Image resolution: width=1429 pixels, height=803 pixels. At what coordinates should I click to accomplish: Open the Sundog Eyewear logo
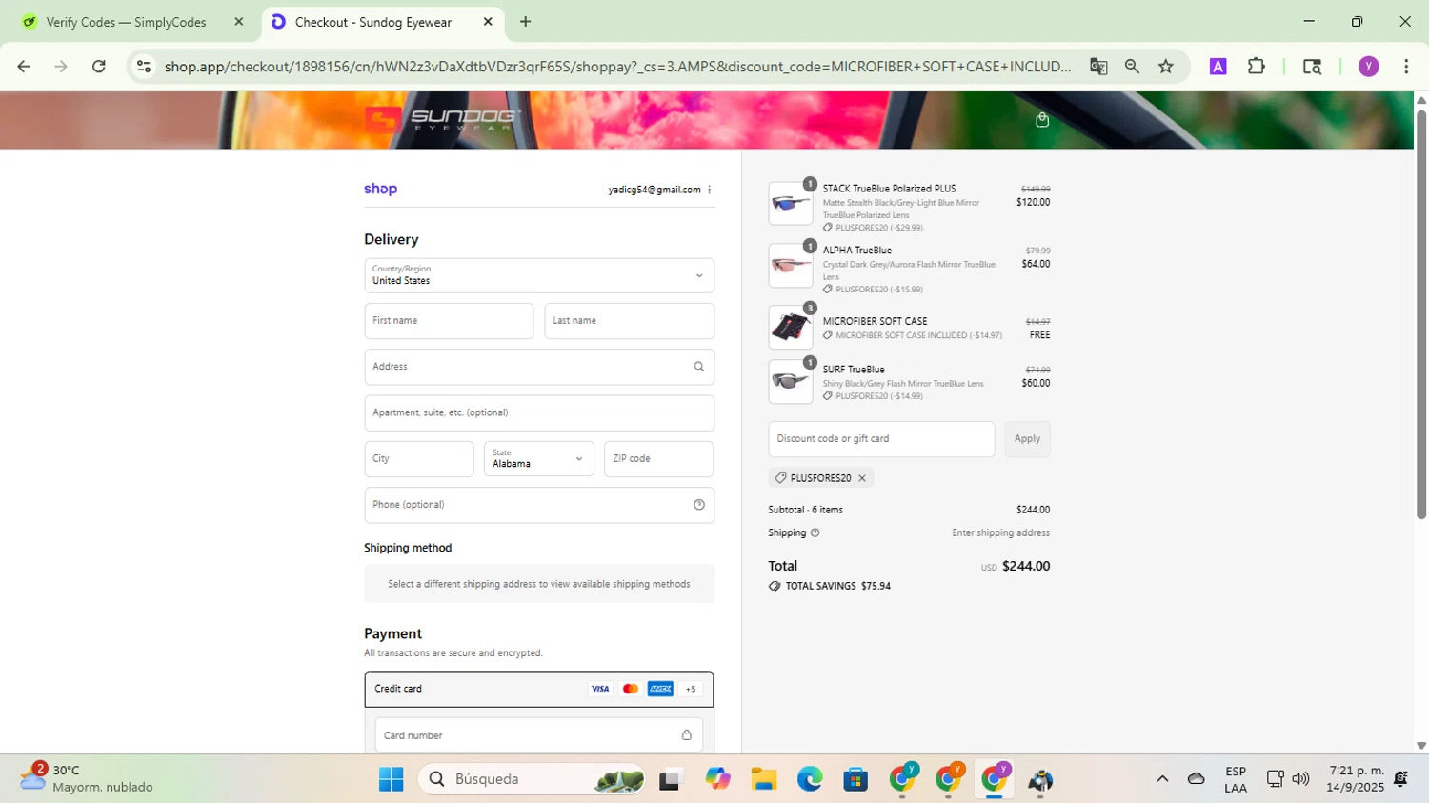442,120
